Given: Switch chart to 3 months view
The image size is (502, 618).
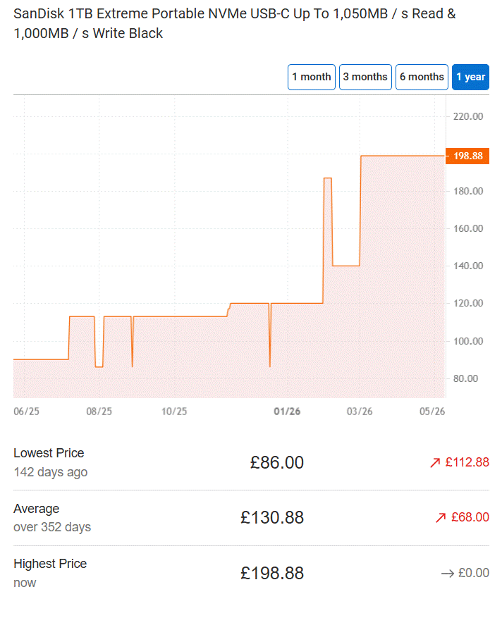Looking at the screenshot, I should pos(365,77).
